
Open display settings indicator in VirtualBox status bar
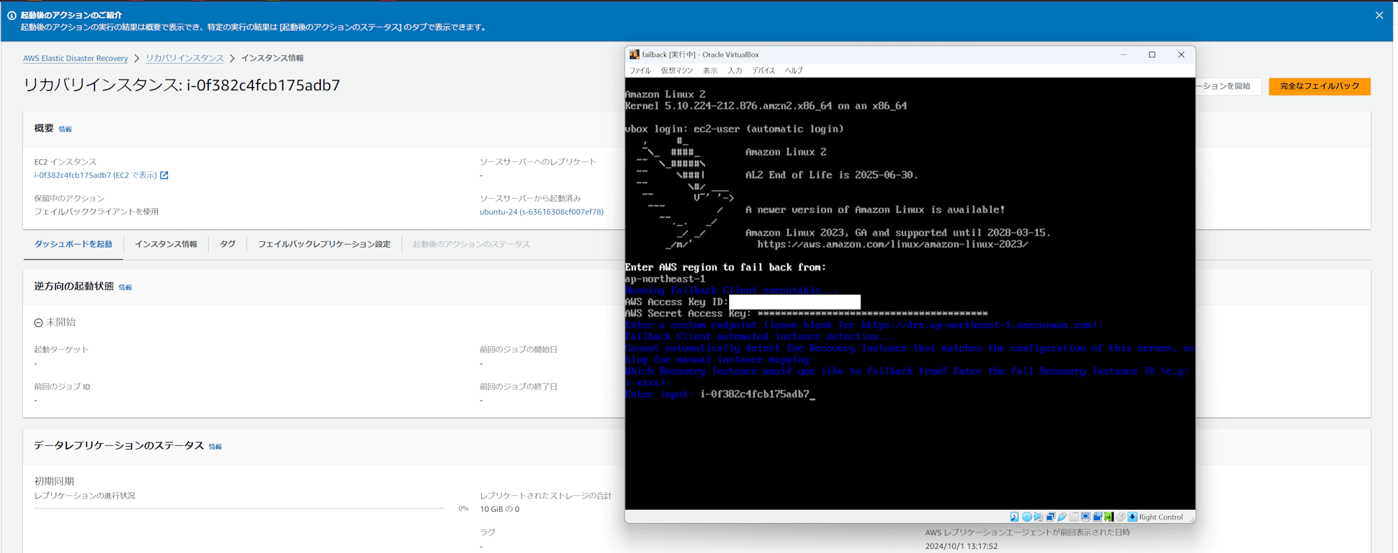tap(1086, 517)
